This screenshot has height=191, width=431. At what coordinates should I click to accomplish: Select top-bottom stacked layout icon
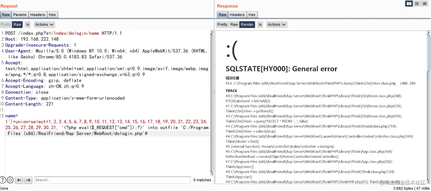click(417, 4)
